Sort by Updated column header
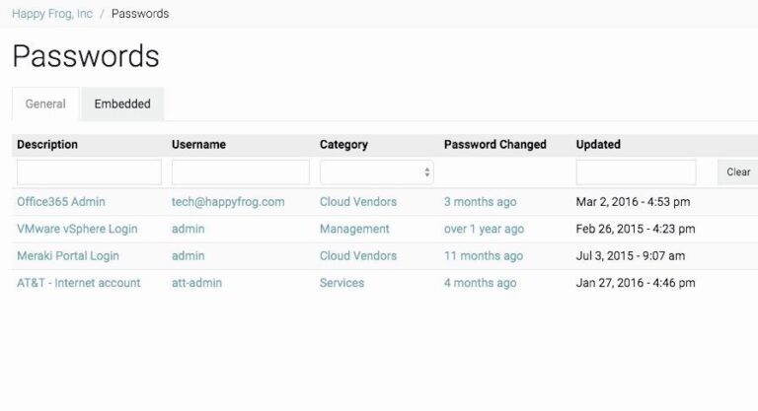This screenshot has width=758, height=411. coord(598,145)
